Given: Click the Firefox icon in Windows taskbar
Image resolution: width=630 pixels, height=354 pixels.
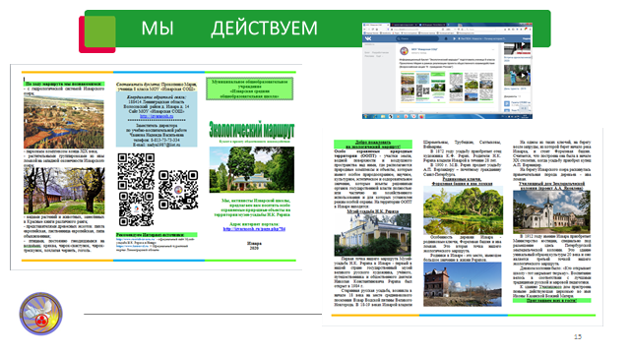Looking at the screenshot, I should click(421, 116).
